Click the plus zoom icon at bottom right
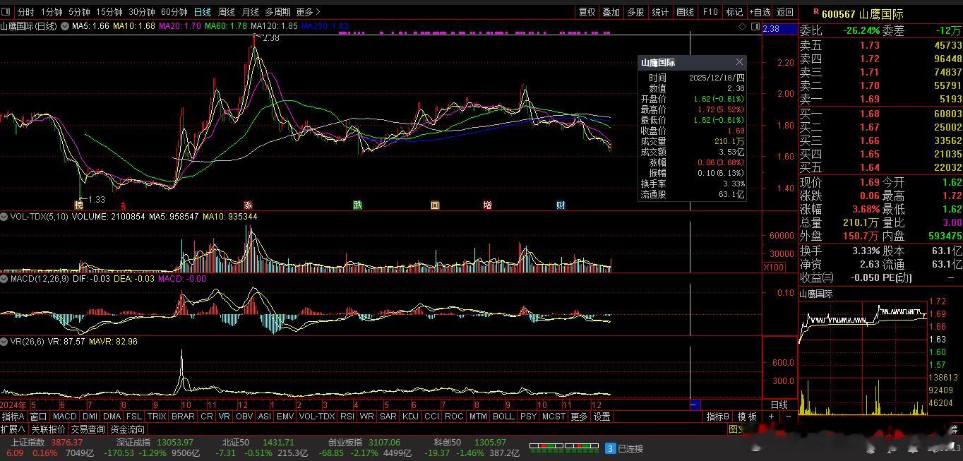This screenshot has height=461, width=963. click(x=771, y=417)
